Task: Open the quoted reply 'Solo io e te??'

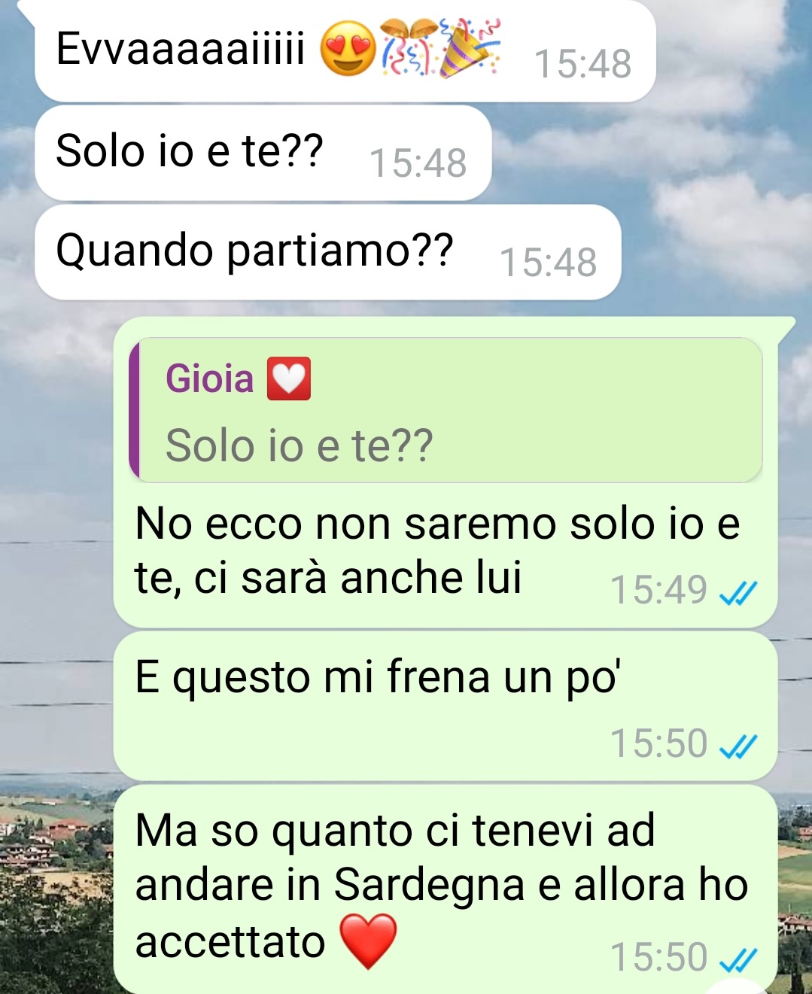Action: (x=446, y=410)
